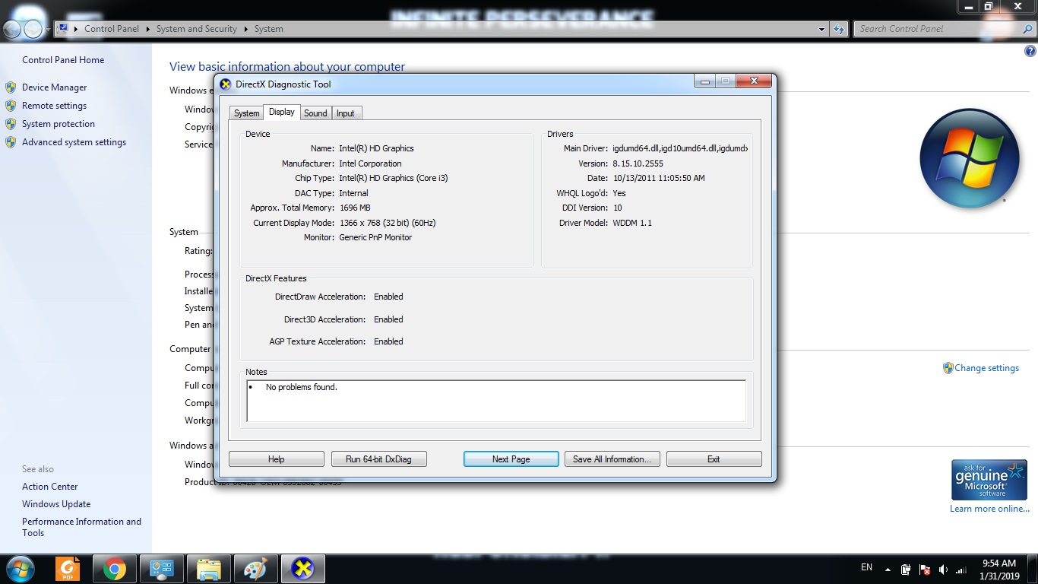Switch to the Input tab

(x=346, y=113)
